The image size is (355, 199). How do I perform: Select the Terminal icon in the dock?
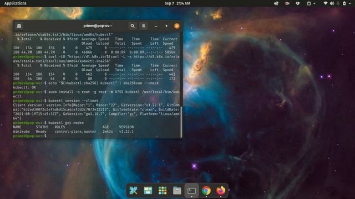[191, 191]
